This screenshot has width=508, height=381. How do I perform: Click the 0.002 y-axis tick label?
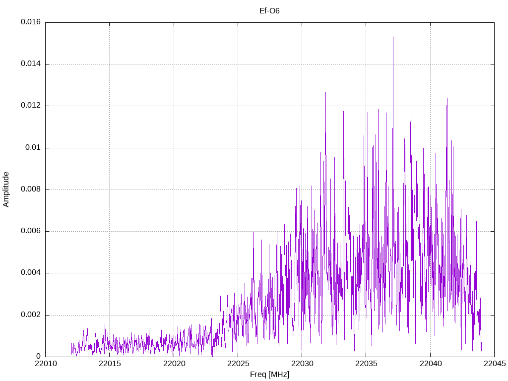(x=31, y=315)
